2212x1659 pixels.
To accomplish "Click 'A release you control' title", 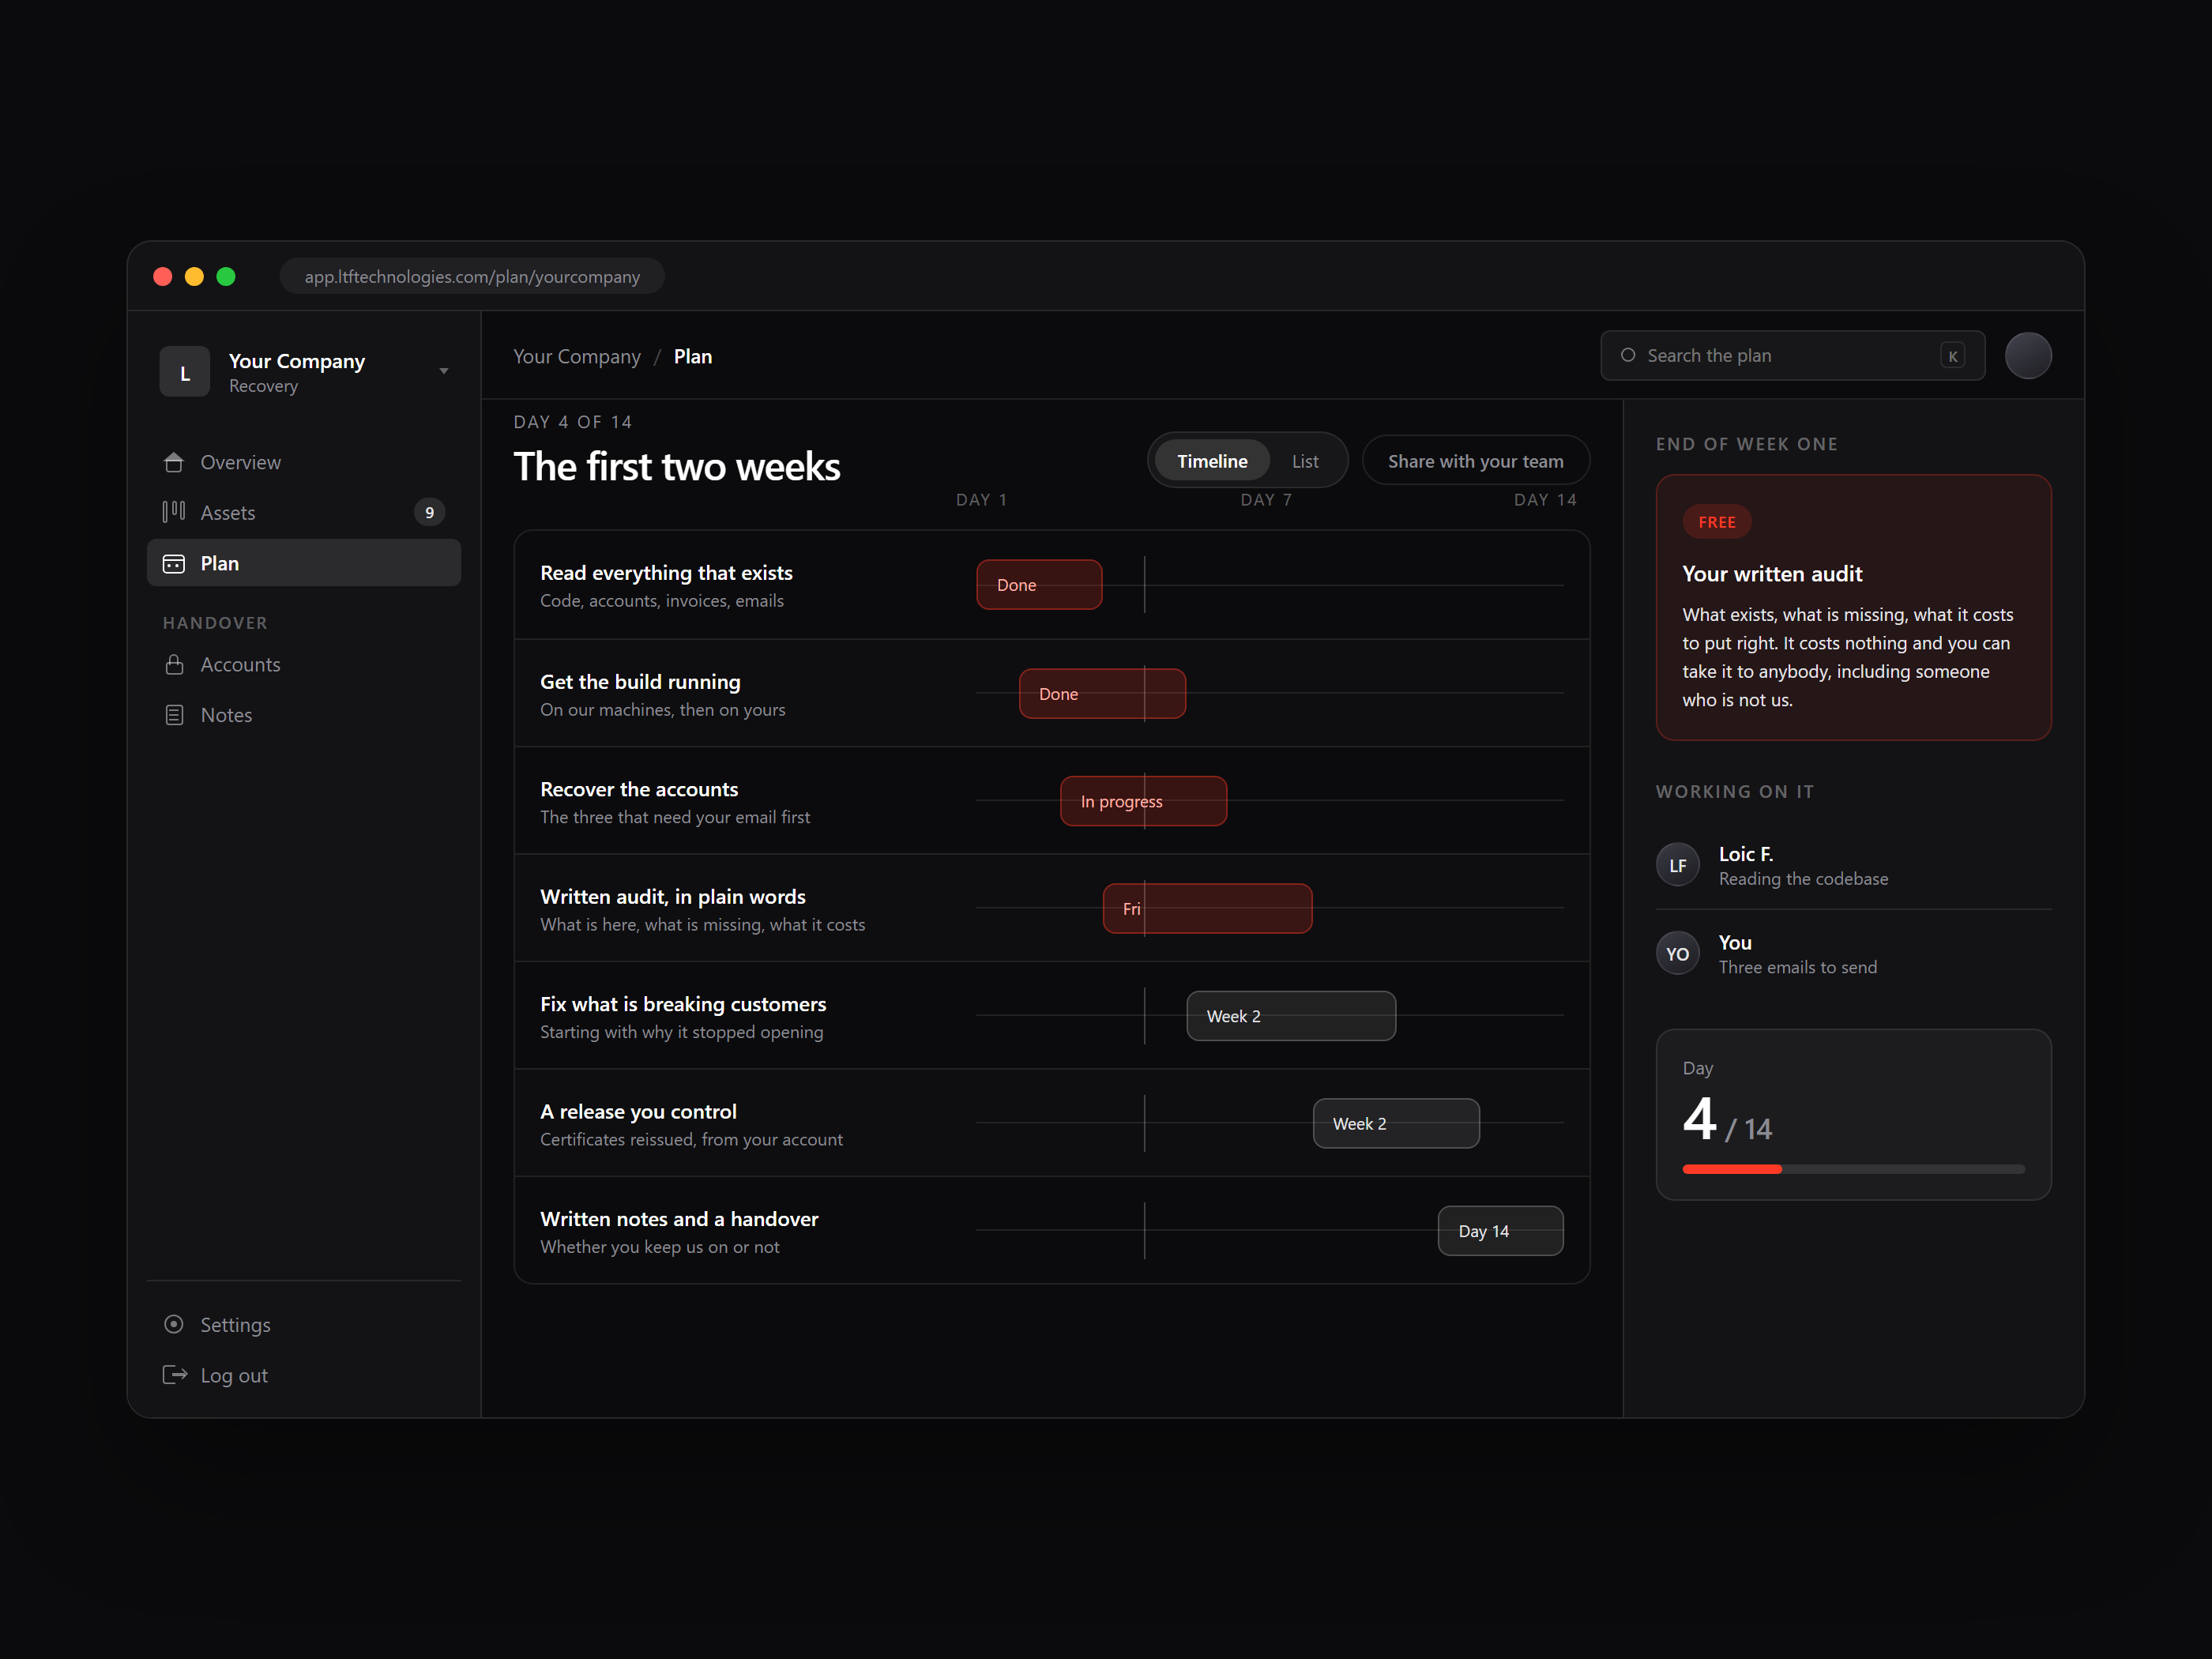I will 638,1111.
